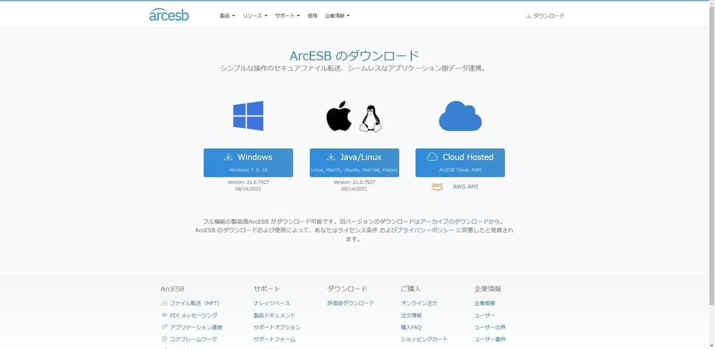Open the AWS AMI link
This screenshot has width=715, height=349.
pyautogui.click(x=465, y=186)
